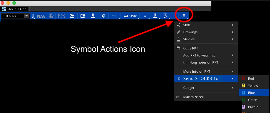The image size is (270, 113).
Task: Send symbol to Green link group
Action: pyautogui.click(x=254, y=100)
